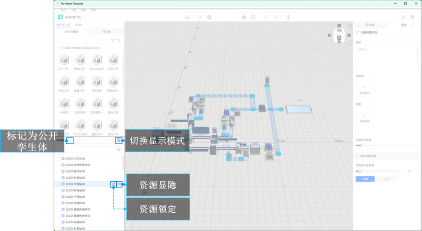The image size is (422, 231).
Task: Open the 属性 tab
Action: pyautogui.click(x=404, y=25)
